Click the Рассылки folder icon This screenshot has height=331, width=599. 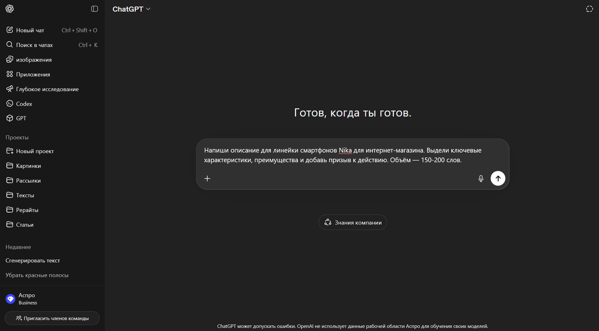pos(9,180)
